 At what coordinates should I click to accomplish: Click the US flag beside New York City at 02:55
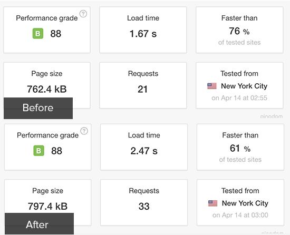click(x=212, y=86)
